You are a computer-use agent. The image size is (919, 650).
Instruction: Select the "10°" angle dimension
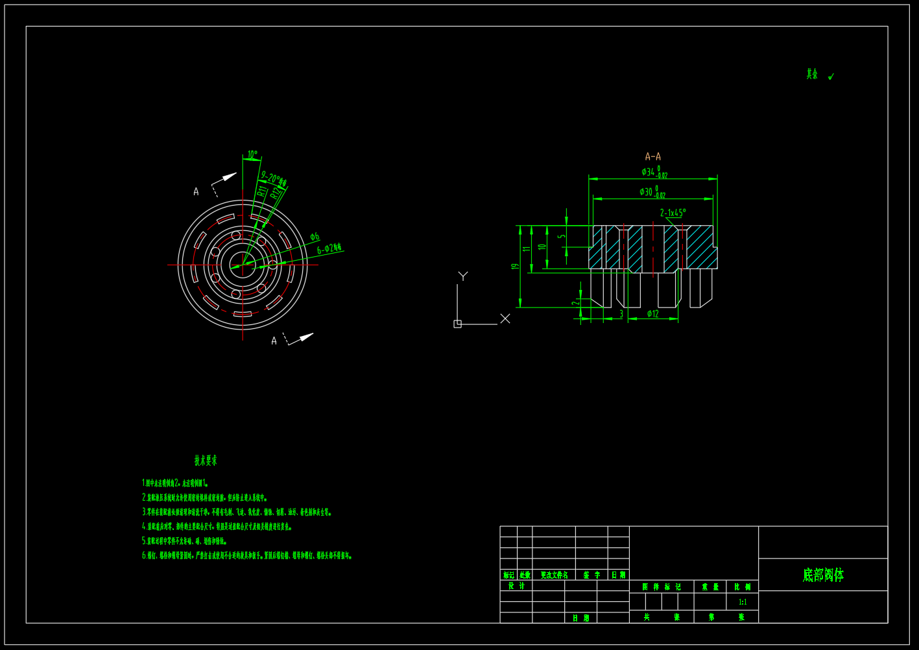click(x=252, y=155)
